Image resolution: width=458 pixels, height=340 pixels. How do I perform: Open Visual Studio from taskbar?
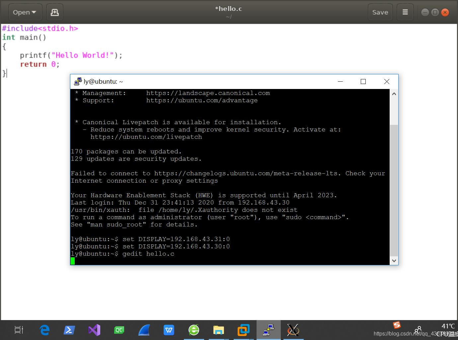94,330
